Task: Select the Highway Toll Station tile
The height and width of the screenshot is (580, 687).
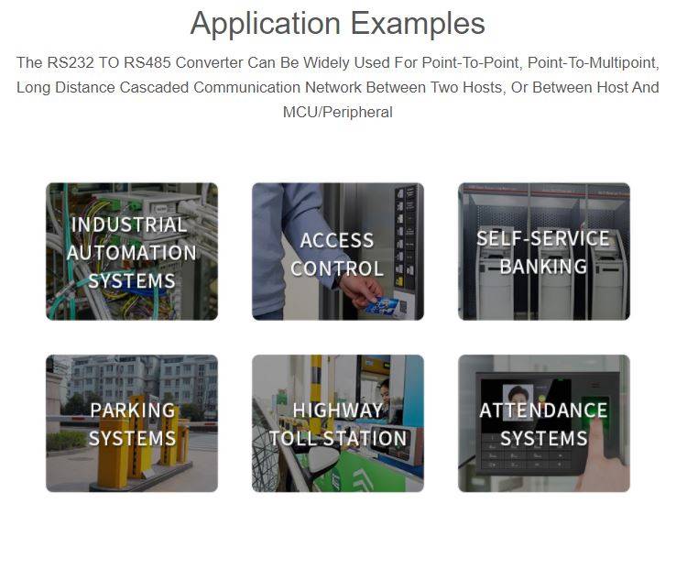Action: pyautogui.click(x=338, y=423)
